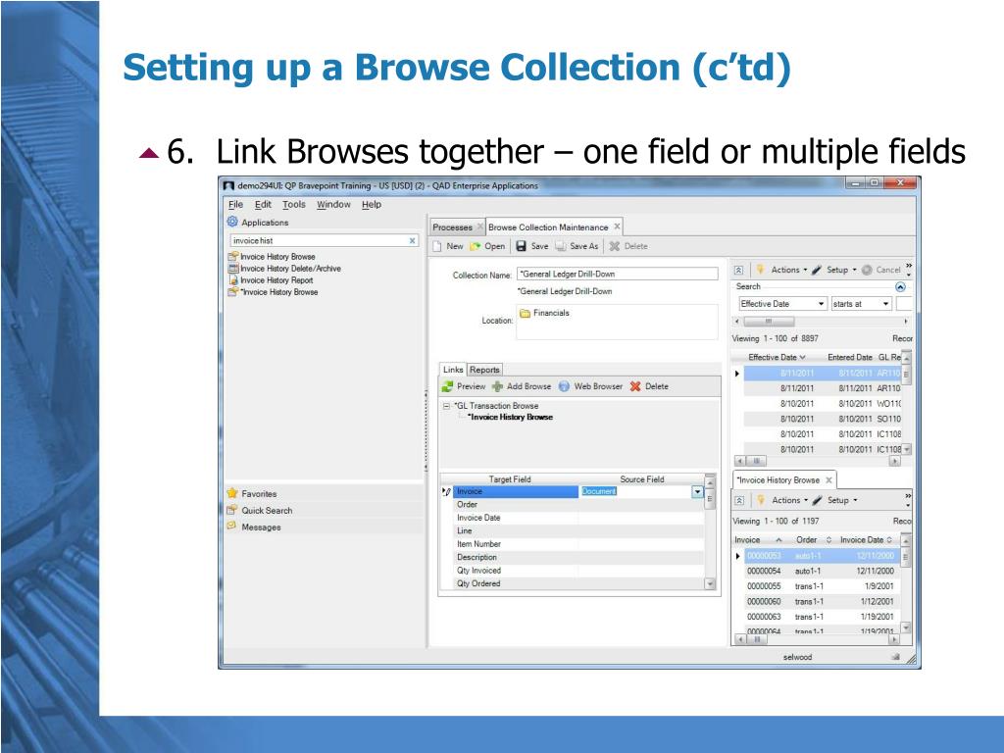Image resolution: width=1004 pixels, height=753 pixels.
Task: Click the 'invoice hist' search input
Action: click(x=319, y=241)
